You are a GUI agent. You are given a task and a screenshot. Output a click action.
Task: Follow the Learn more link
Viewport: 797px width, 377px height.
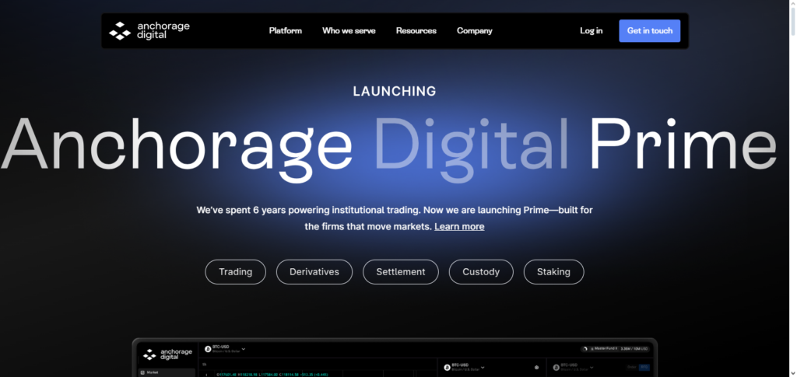pyautogui.click(x=459, y=226)
